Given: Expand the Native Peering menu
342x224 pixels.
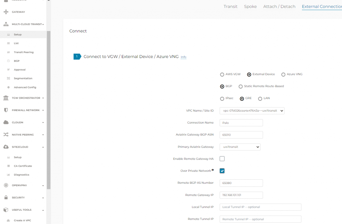Looking at the screenshot, I should pos(43,135).
